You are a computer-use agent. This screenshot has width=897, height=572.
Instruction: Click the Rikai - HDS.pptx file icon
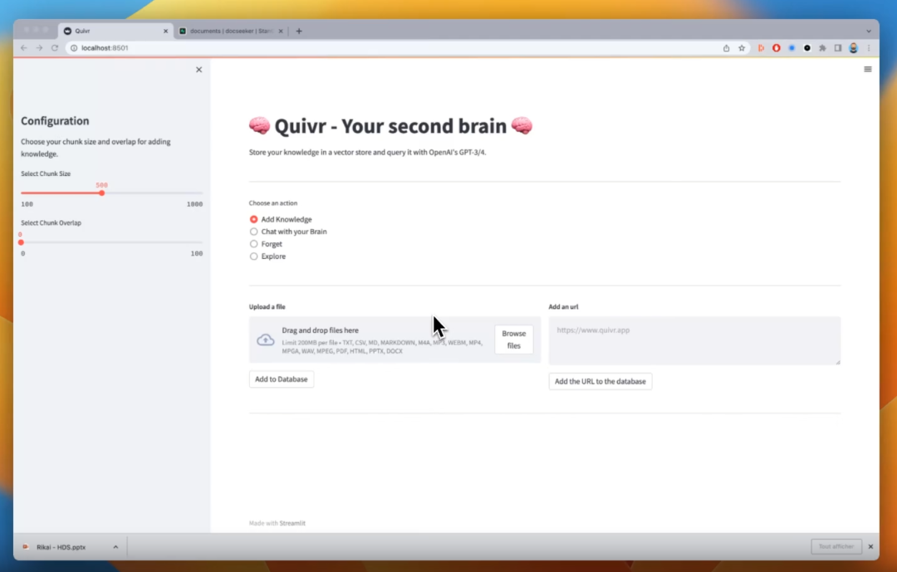(26, 547)
